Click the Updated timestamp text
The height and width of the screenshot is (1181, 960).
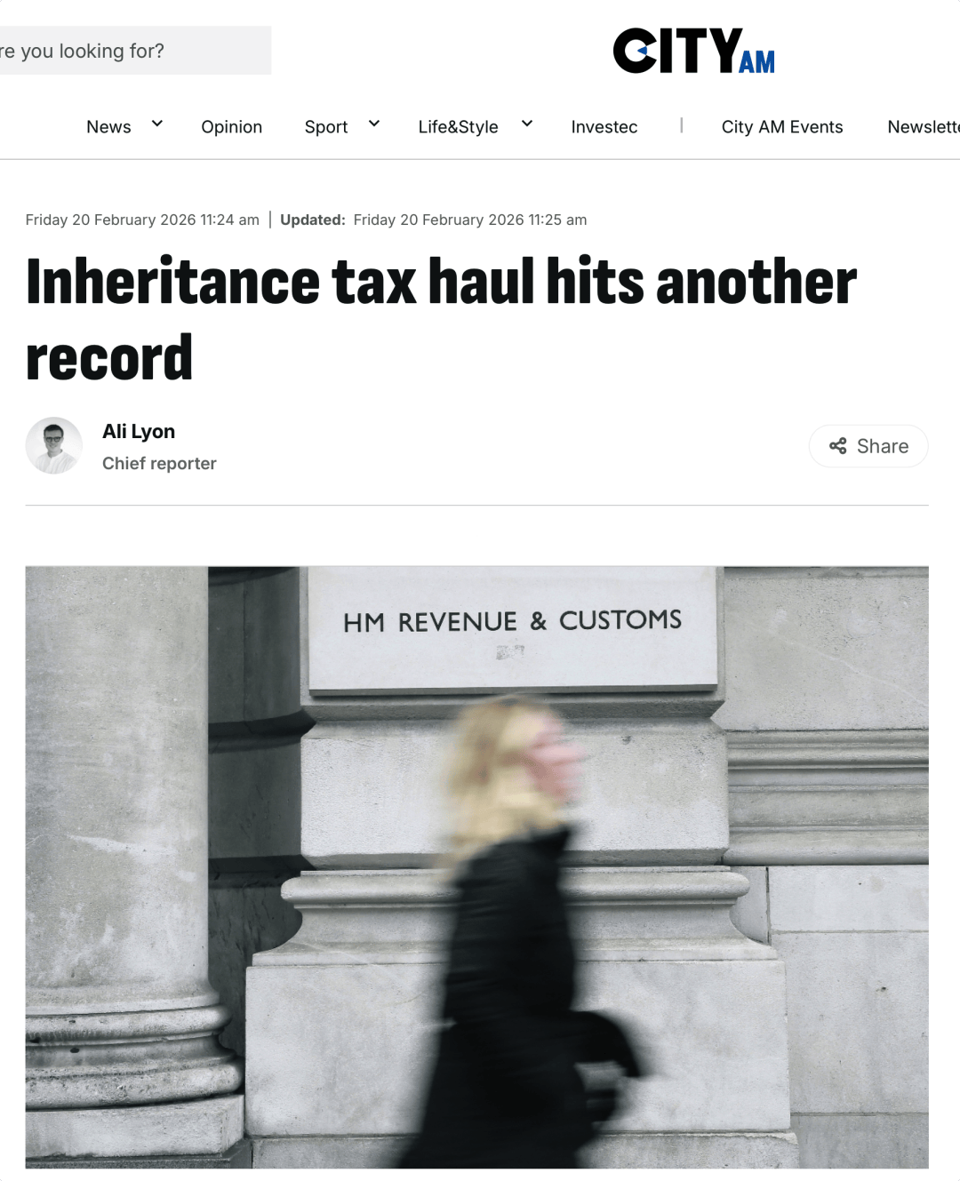tap(434, 220)
